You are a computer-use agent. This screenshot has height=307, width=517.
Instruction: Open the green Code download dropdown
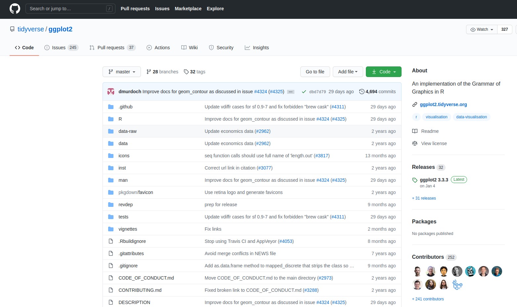point(384,72)
